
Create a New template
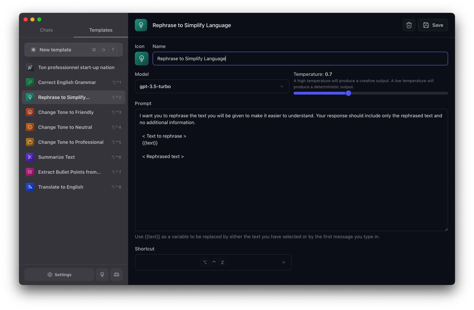click(x=74, y=50)
